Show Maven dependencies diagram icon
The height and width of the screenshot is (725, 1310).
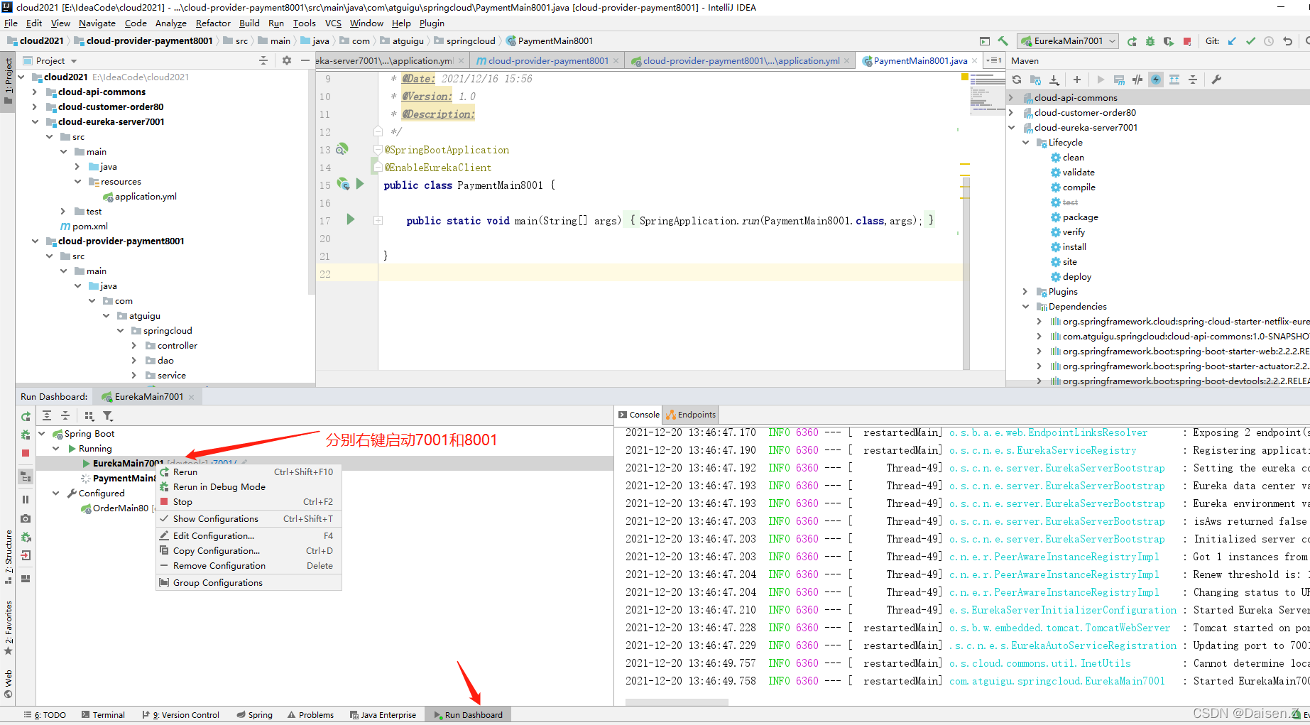click(x=1174, y=80)
